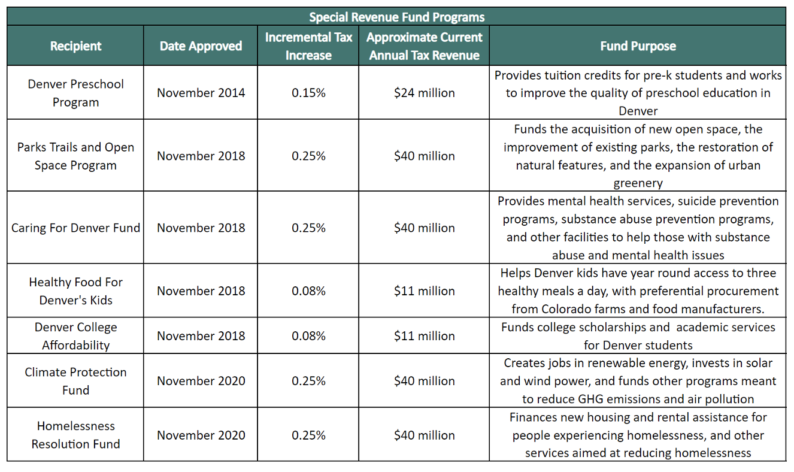Select the tuition credits purpose description
This screenshot has height=472, width=794.
[x=638, y=93]
